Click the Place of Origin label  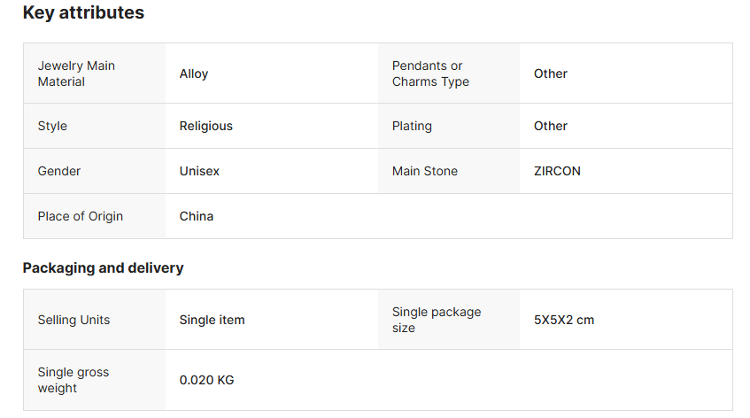click(81, 216)
